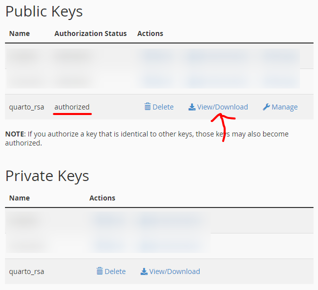
Task: Click Actions column header in Private Keys
Action: pyautogui.click(x=102, y=198)
